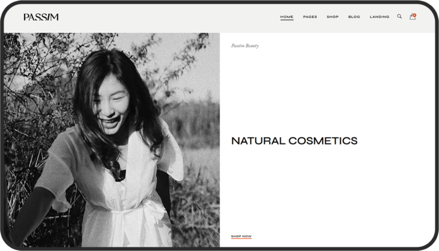Expand the SHOP navigation menu
Screen dimensions: 439x251
332,17
